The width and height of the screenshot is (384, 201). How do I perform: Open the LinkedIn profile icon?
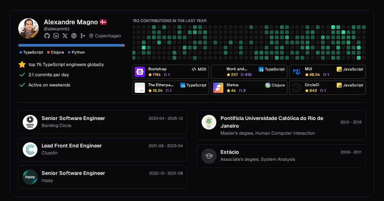tap(56, 36)
